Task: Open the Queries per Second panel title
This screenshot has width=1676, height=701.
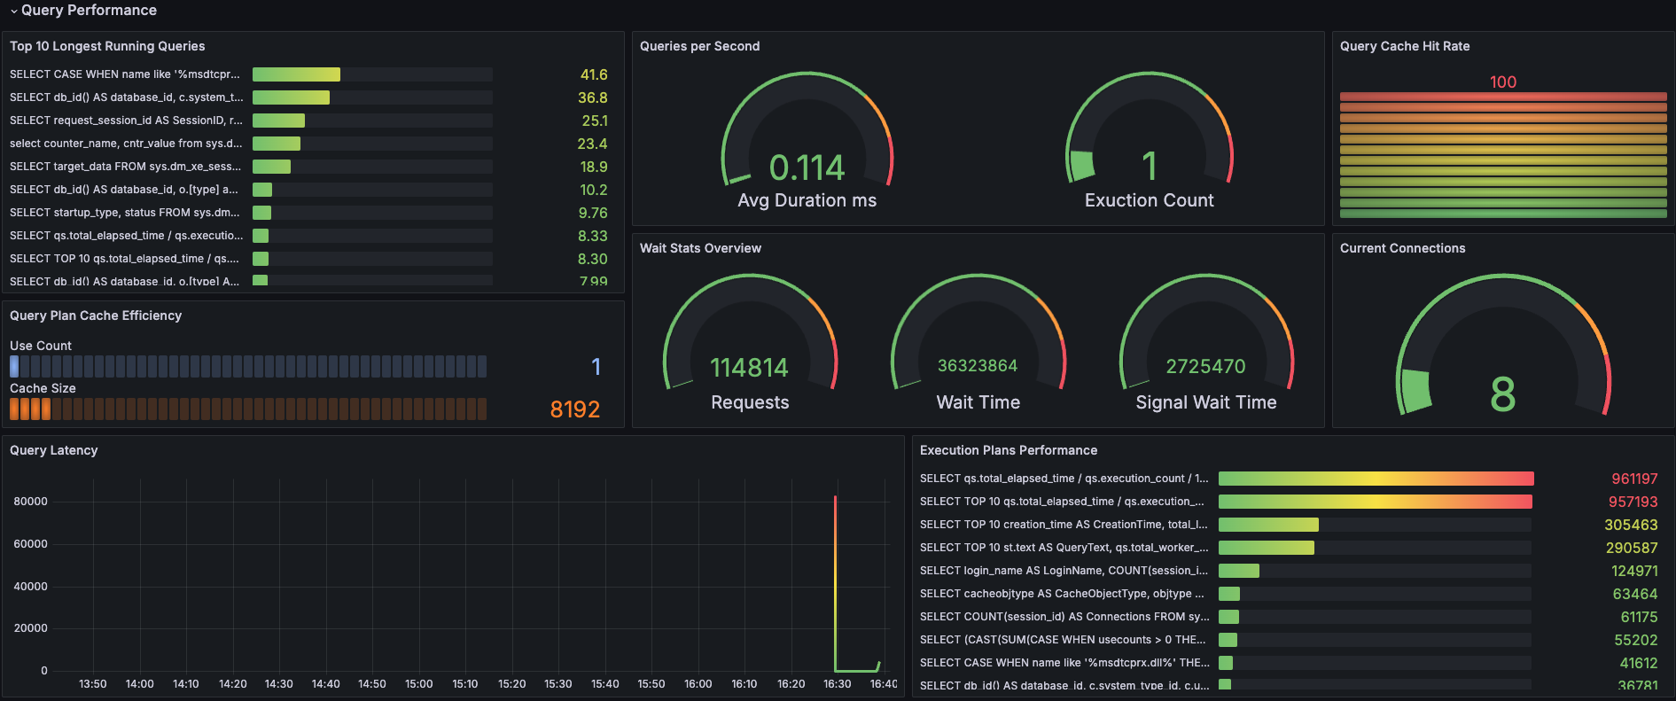Action: 699,46
